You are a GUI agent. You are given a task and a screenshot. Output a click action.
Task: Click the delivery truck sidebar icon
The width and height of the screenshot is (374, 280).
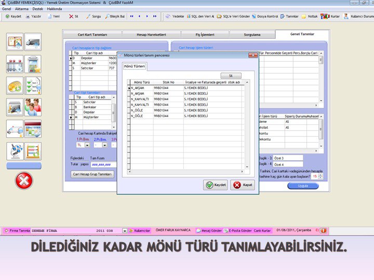point(33,41)
